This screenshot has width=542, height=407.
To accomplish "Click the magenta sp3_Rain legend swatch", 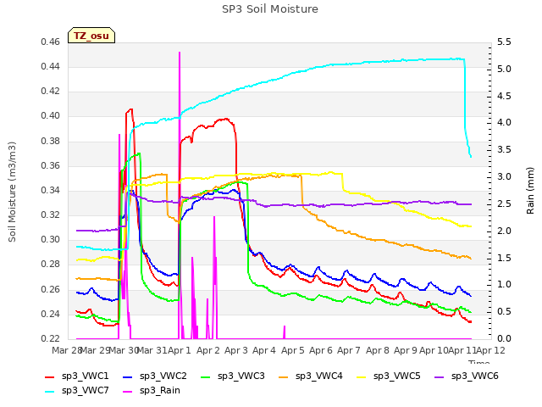I will pyautogui.click(x=128, y=392).
